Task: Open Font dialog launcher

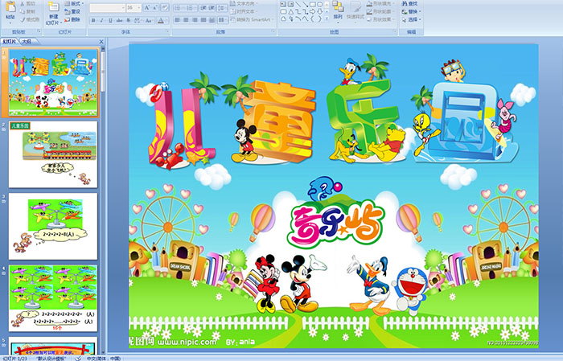Action: pos(167,31)
